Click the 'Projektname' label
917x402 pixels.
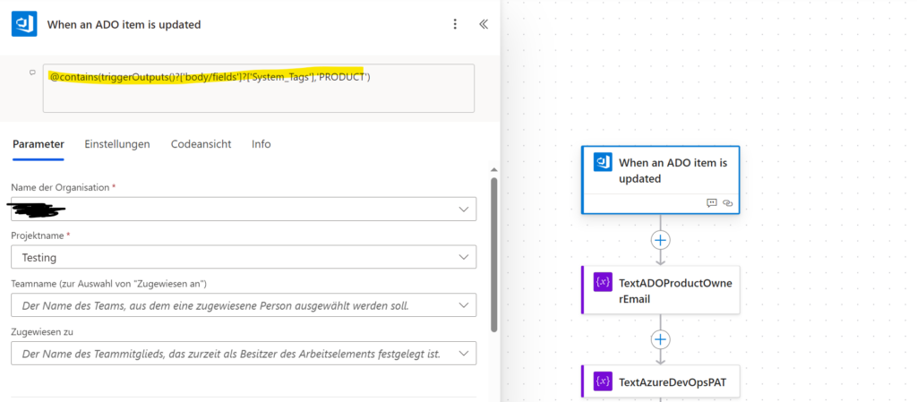coord(36,235)
